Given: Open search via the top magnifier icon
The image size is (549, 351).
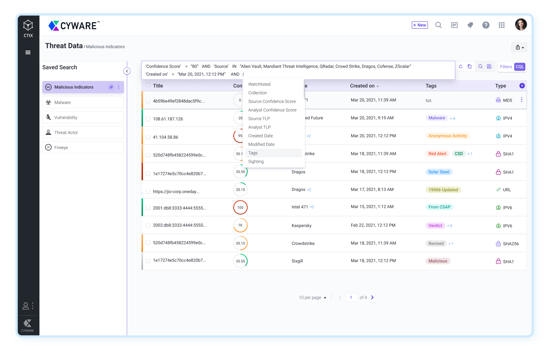Looking at the screenshot, I should tap(438, 25).
